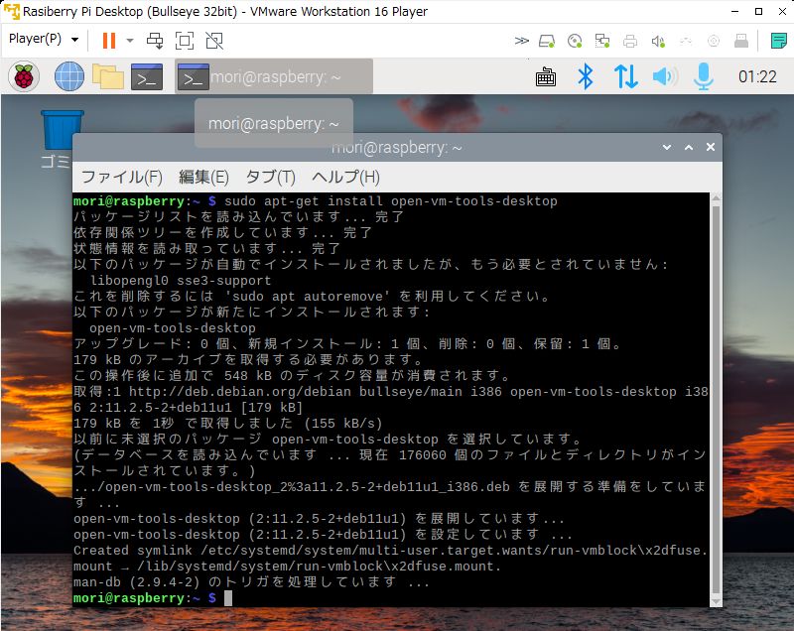Minimize the VMware Workstation Player window
Screen dimensions: 794x631
[735, 11]
